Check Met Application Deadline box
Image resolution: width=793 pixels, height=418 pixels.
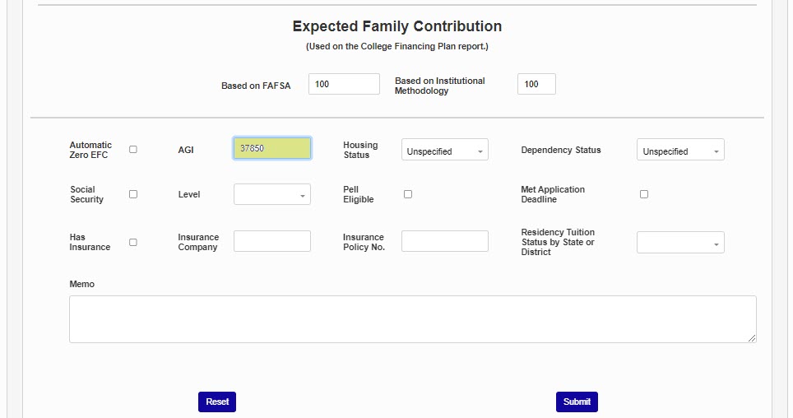(x=644, y=194)
